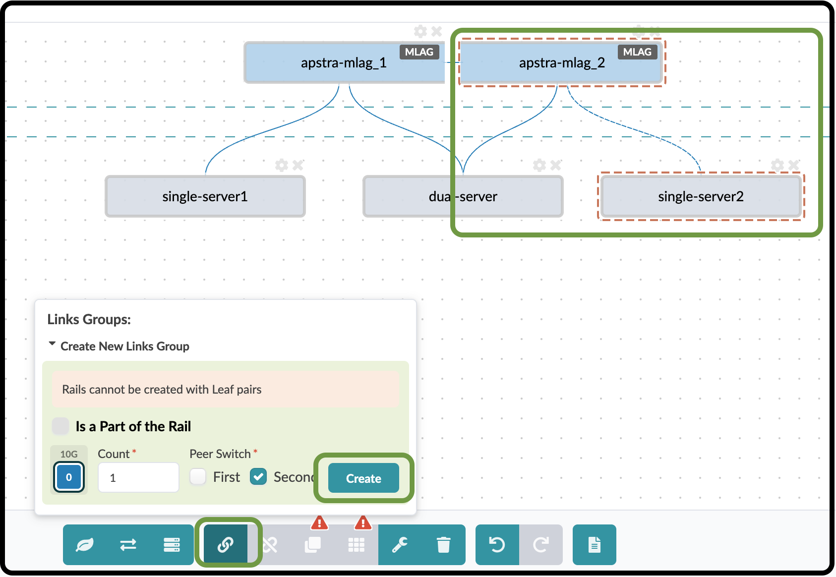Click the Links Groups heading

point(89,319)
